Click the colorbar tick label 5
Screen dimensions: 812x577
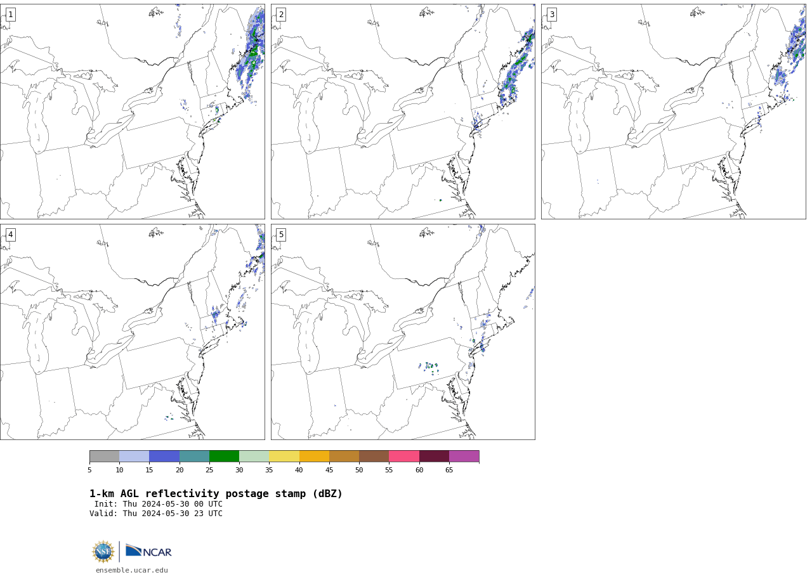(x=89, y=470)
